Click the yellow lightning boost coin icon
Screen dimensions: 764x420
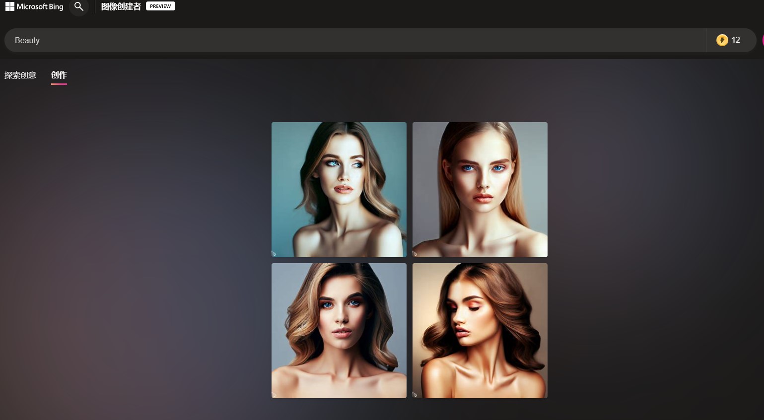click(x=722, y=40)
